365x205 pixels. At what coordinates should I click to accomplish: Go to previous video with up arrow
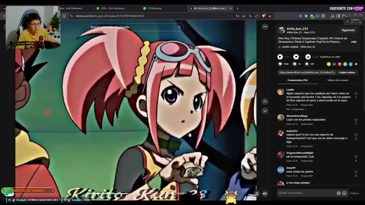click(x=265, y=101)
